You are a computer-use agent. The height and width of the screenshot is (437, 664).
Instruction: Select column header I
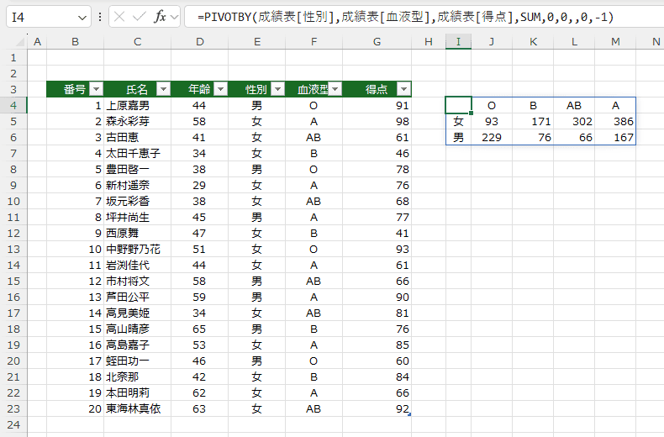pos(458,41)
